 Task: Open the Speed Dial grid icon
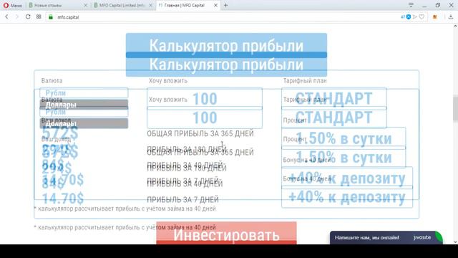click(x=39, y=17)
